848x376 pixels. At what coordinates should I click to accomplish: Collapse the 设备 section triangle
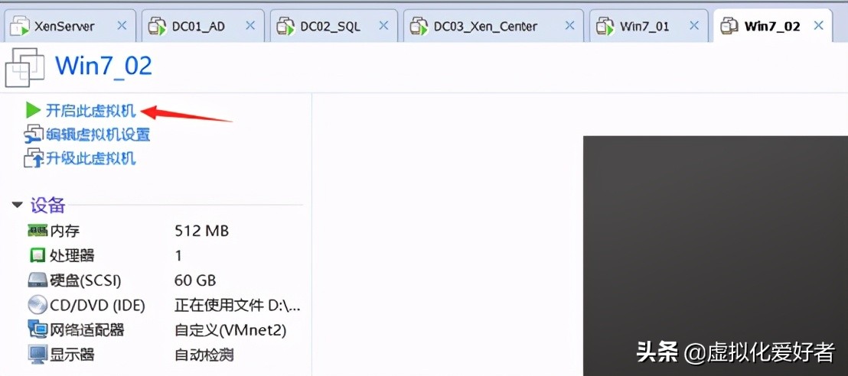(18, 206)
